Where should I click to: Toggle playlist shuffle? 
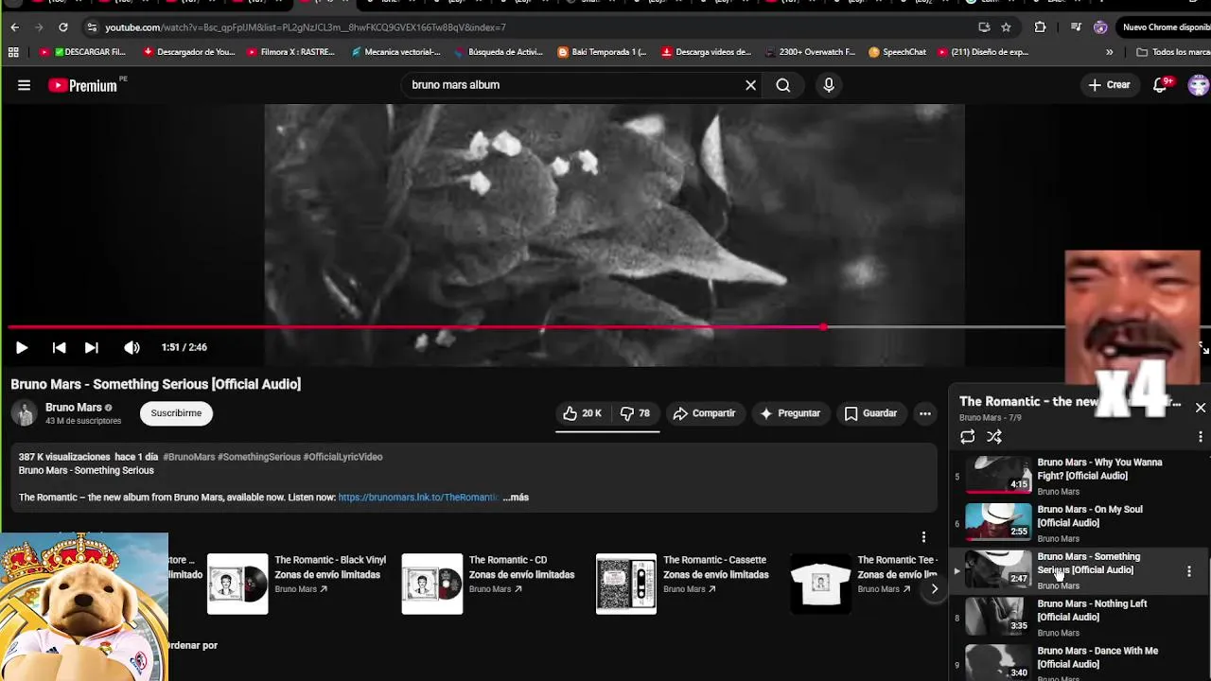[x=994, y=437]
